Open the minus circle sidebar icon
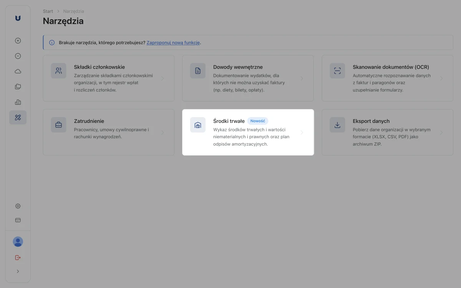This screenshot has width=461, height=288. tap(18, 56)
